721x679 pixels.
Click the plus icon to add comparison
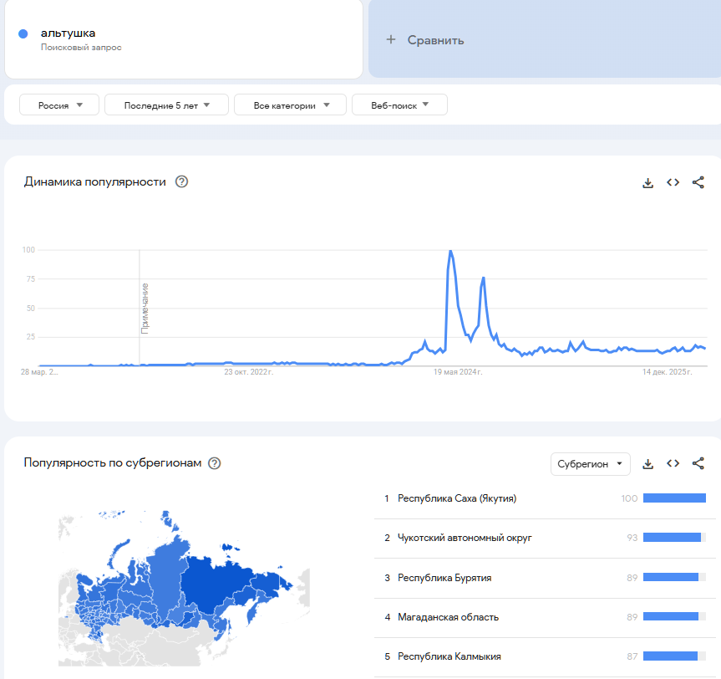click(x=390, y=40)
